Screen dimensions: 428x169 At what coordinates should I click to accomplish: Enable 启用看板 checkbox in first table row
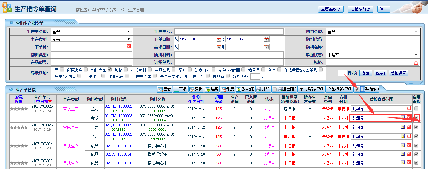point(416,109)
